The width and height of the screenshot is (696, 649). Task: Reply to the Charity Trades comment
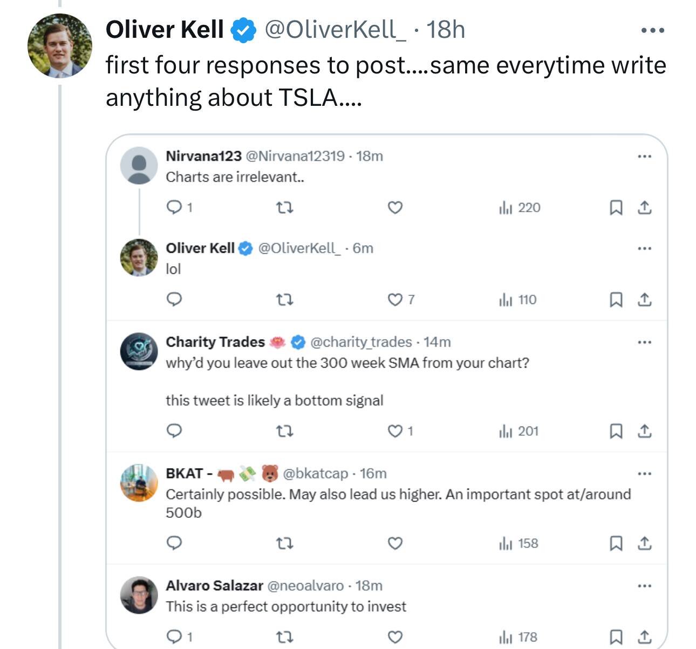pyautogui.click(x=174, y=431)
